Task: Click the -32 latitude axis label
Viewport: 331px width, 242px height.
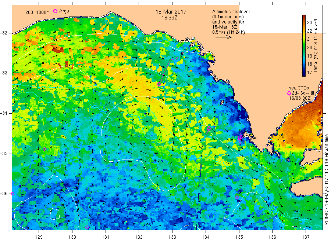Action: [4, 33]
